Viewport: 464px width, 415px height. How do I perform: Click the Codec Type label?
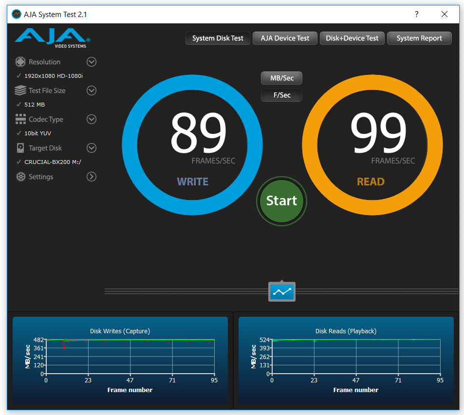46,119
